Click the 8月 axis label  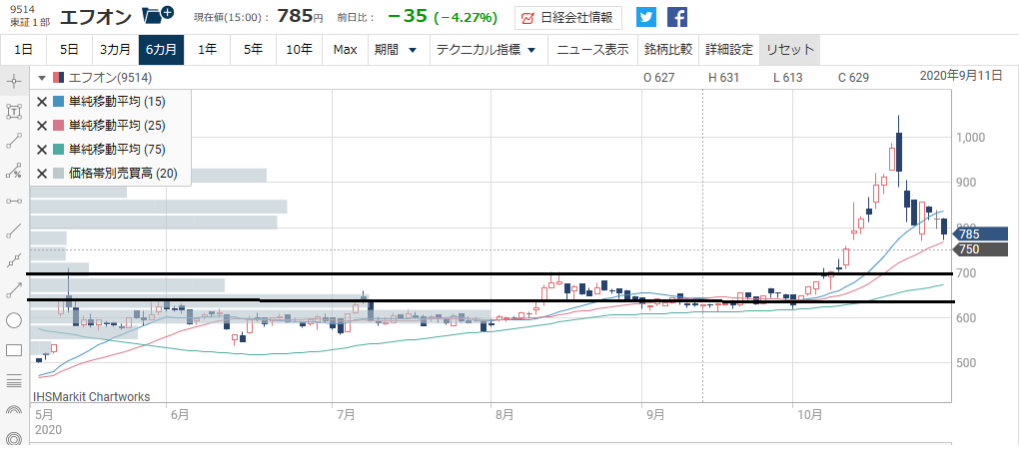click(504, 413)
